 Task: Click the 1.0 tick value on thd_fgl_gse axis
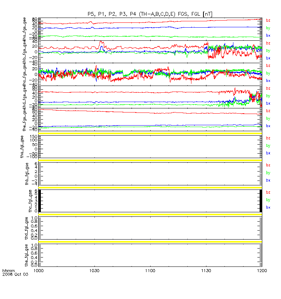tap(34, 218)
